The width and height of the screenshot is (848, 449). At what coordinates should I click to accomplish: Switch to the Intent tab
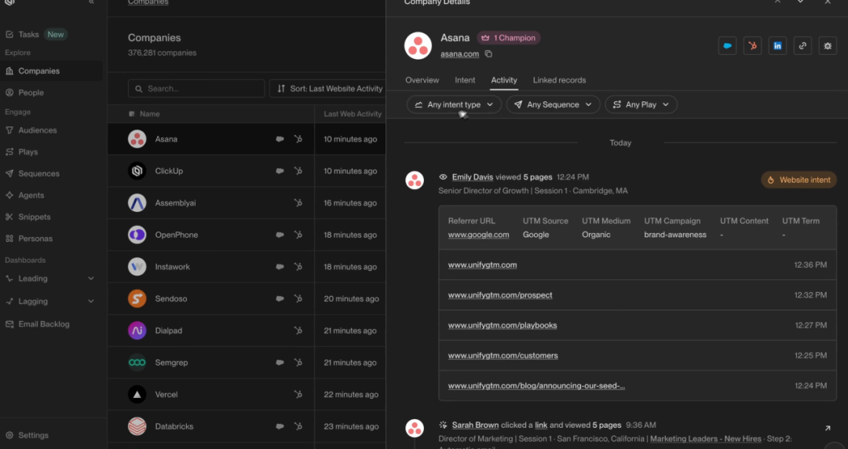click(465, 80)
